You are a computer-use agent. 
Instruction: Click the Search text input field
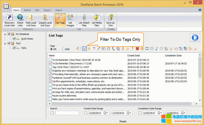(x=67, y=113)
